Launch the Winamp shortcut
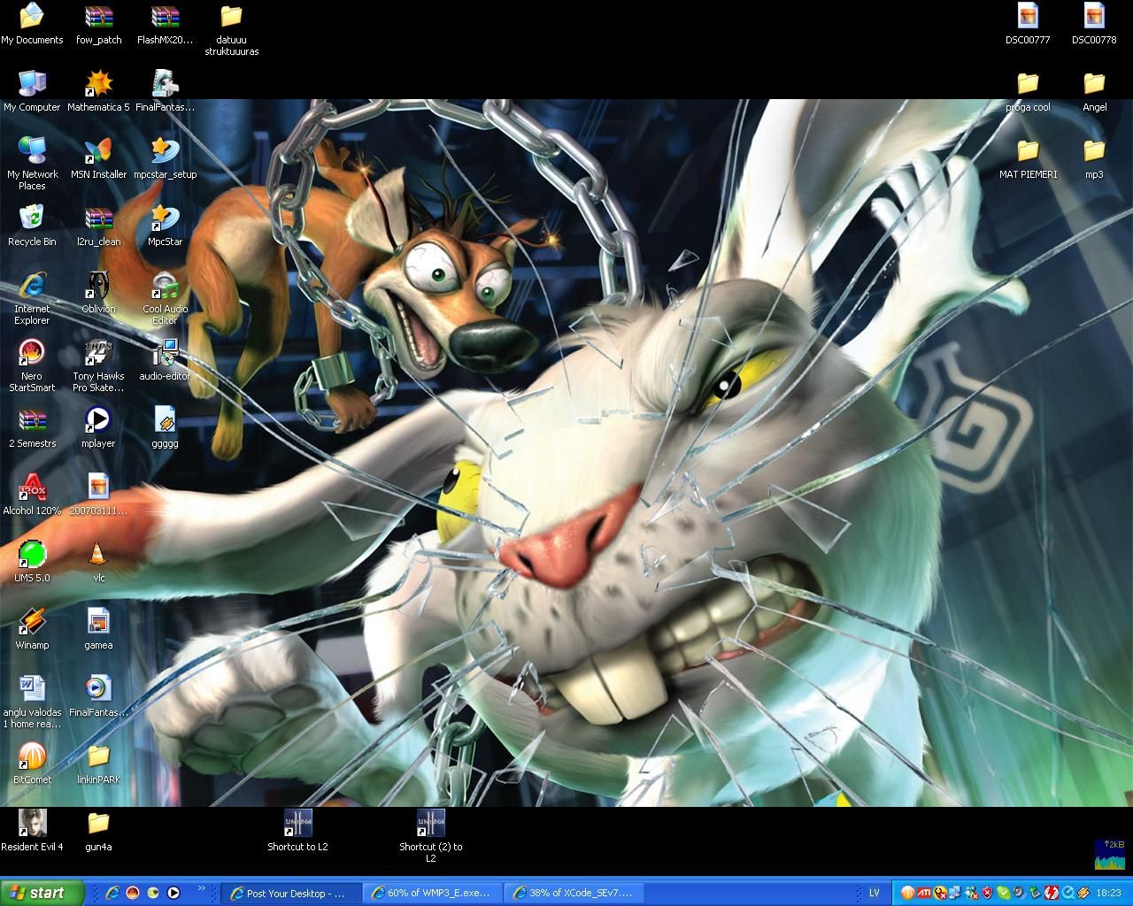The width and height of the screenshot is (1133, 906). click(x=32, y=629)
